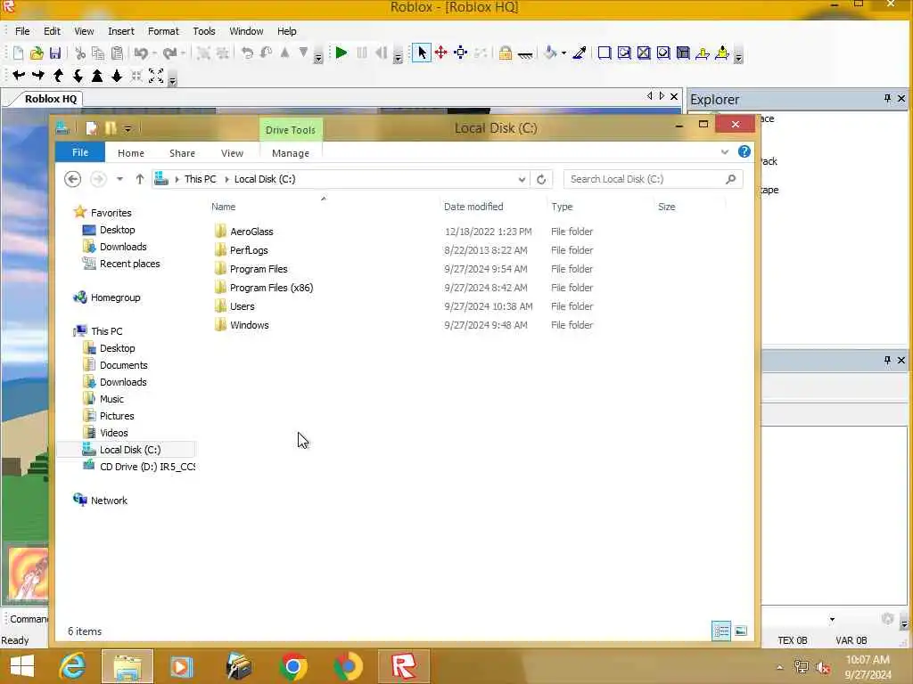Select the arrow pointer tool

(422, 53)
